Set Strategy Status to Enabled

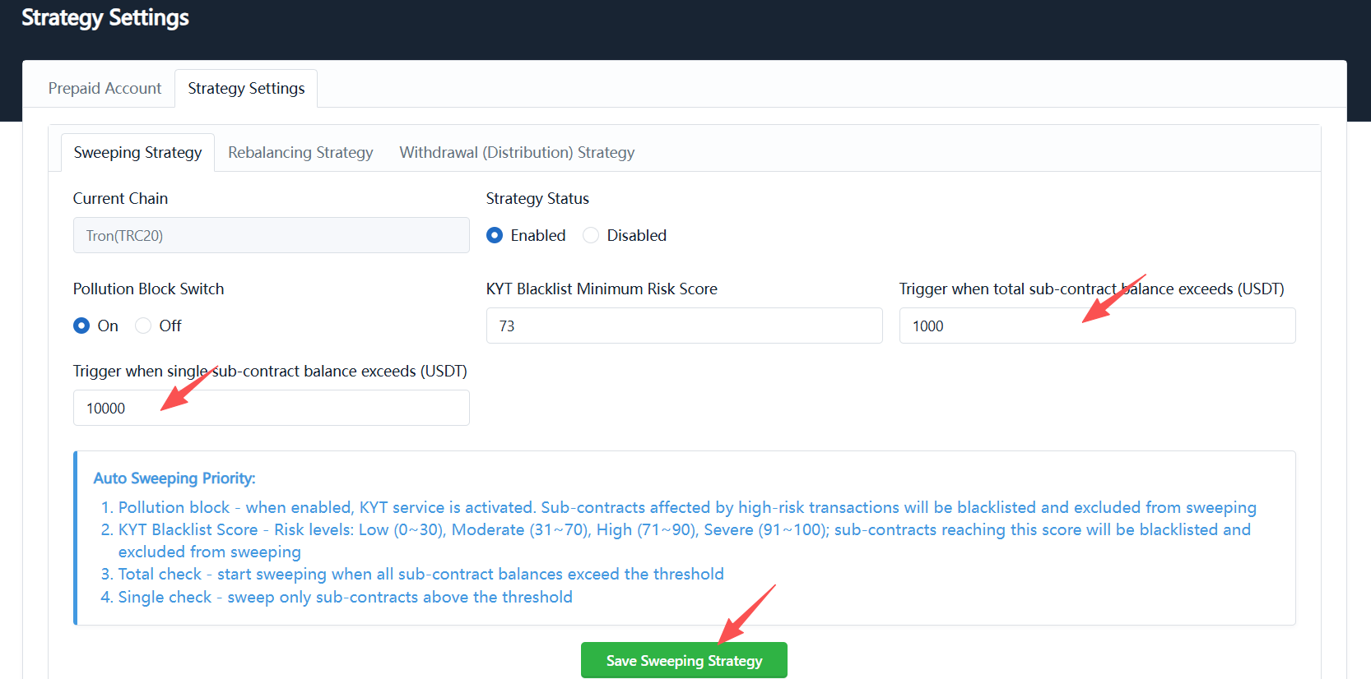(495, 235)
